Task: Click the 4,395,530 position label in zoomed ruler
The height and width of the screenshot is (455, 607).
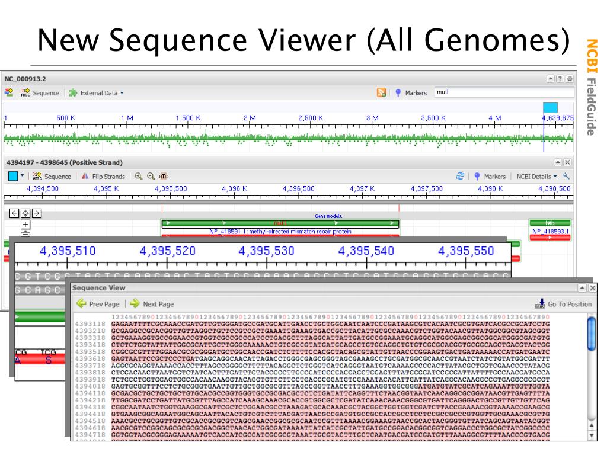Action: click(266, 251)
